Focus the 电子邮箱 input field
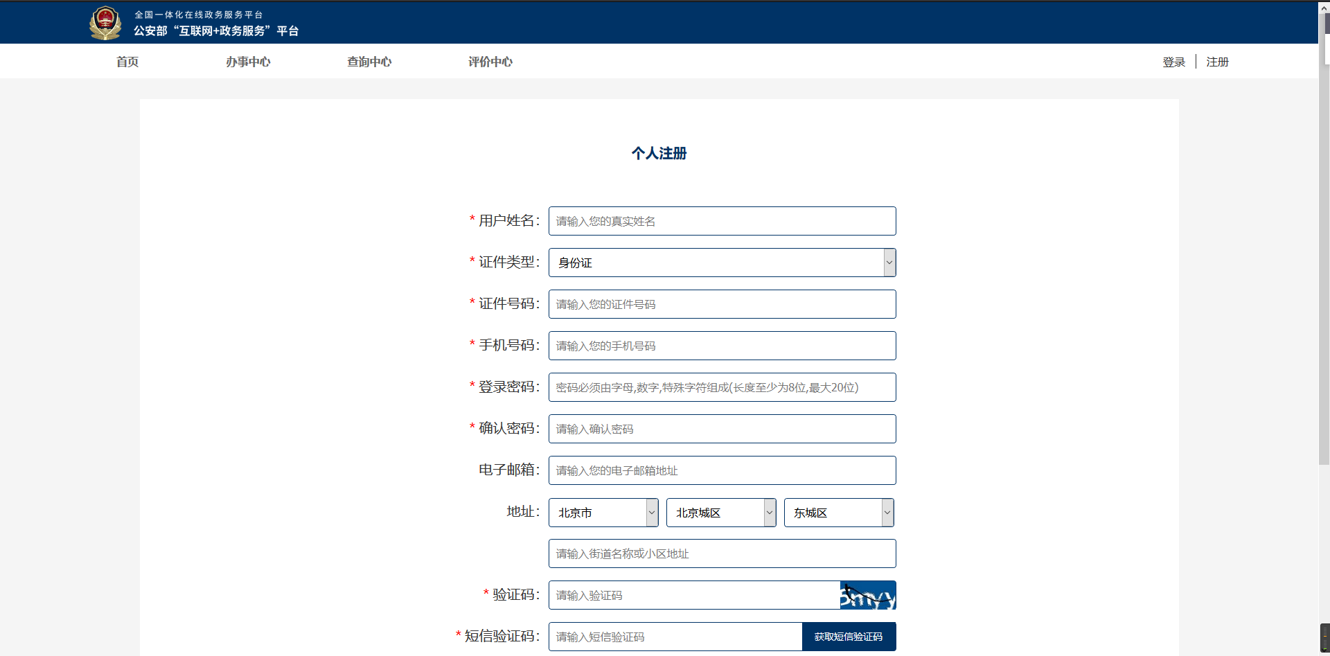Image resolution: width=1330 pixels, height=656 pixels. pos(722,470)
